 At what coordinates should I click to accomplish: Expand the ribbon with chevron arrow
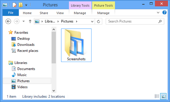158,12
